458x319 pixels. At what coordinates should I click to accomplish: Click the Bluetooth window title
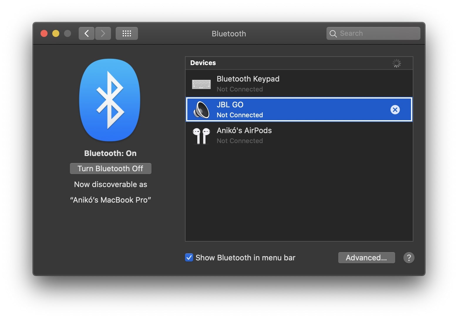pyautogui.click(x=229, y=33)
